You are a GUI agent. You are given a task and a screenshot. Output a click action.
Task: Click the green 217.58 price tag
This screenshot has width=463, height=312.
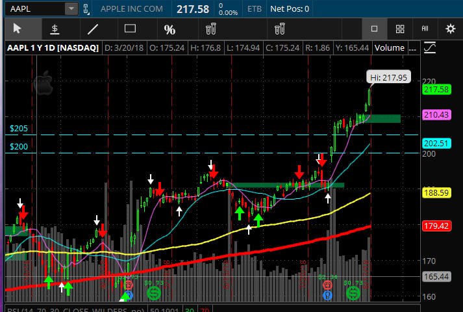437,89
